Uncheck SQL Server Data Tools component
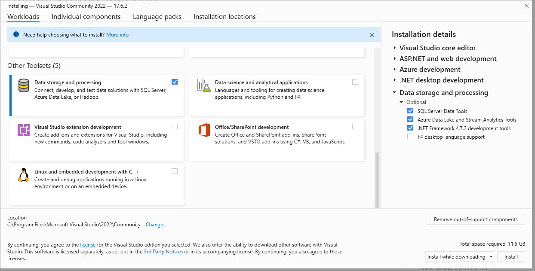This screenshot has width=535, height=271. click(x=410, y=111)
